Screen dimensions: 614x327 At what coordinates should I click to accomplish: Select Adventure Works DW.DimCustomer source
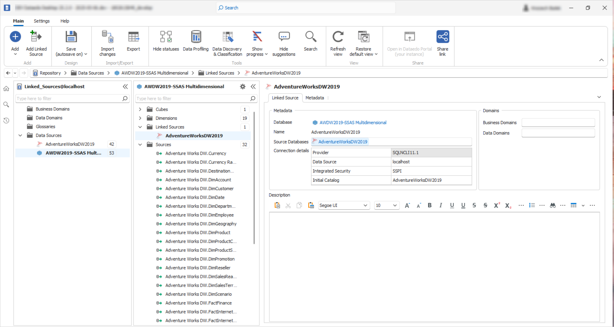click(199, 188)
